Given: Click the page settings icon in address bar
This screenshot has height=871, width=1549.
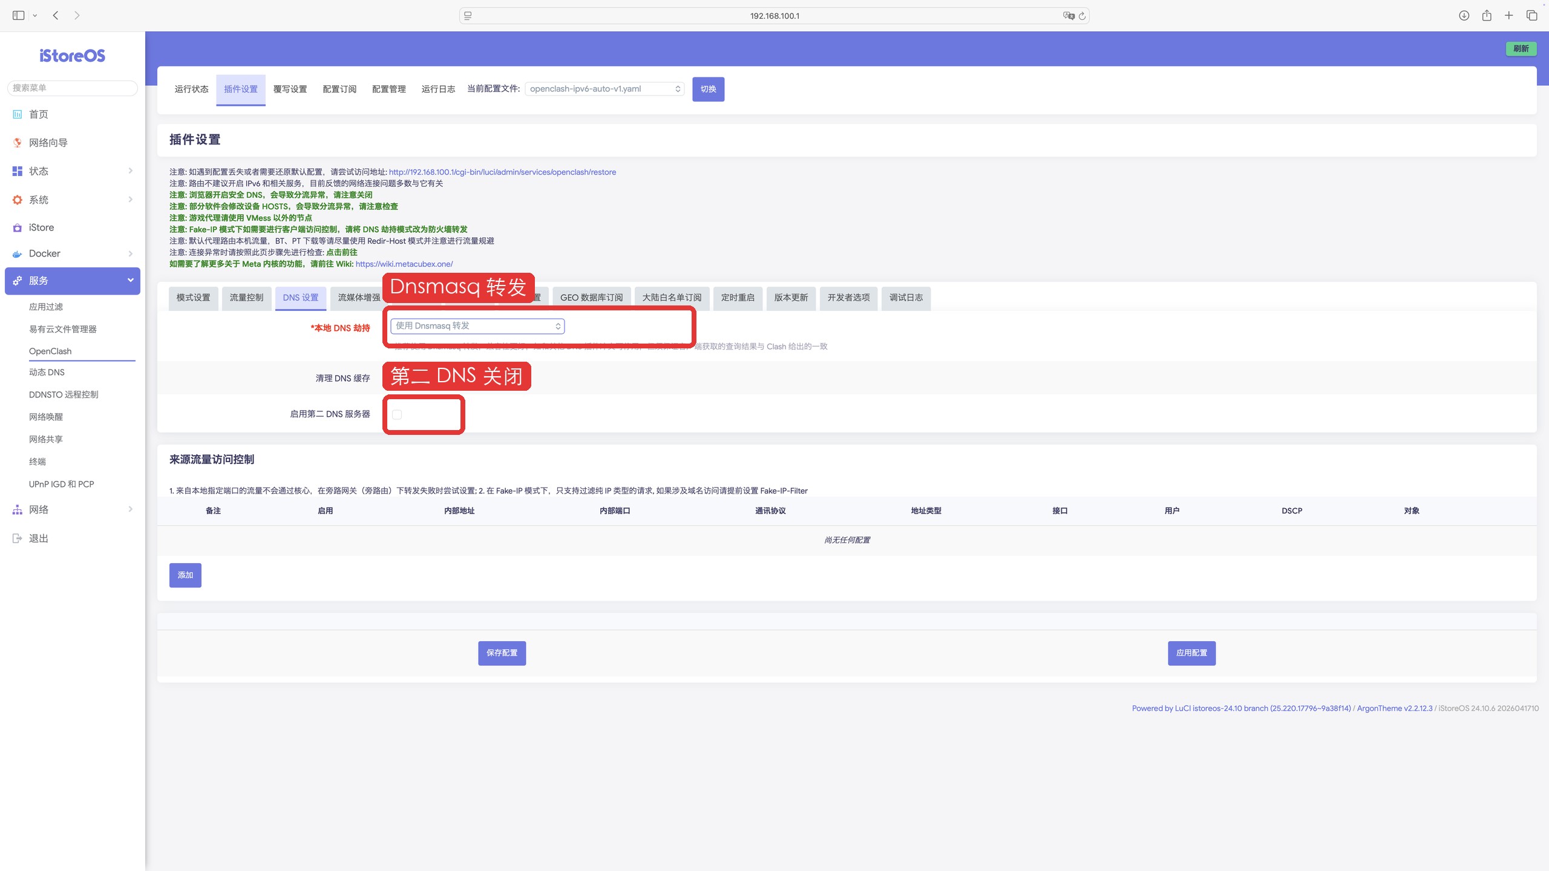Looking at the screenshot, I should (468, 16).
